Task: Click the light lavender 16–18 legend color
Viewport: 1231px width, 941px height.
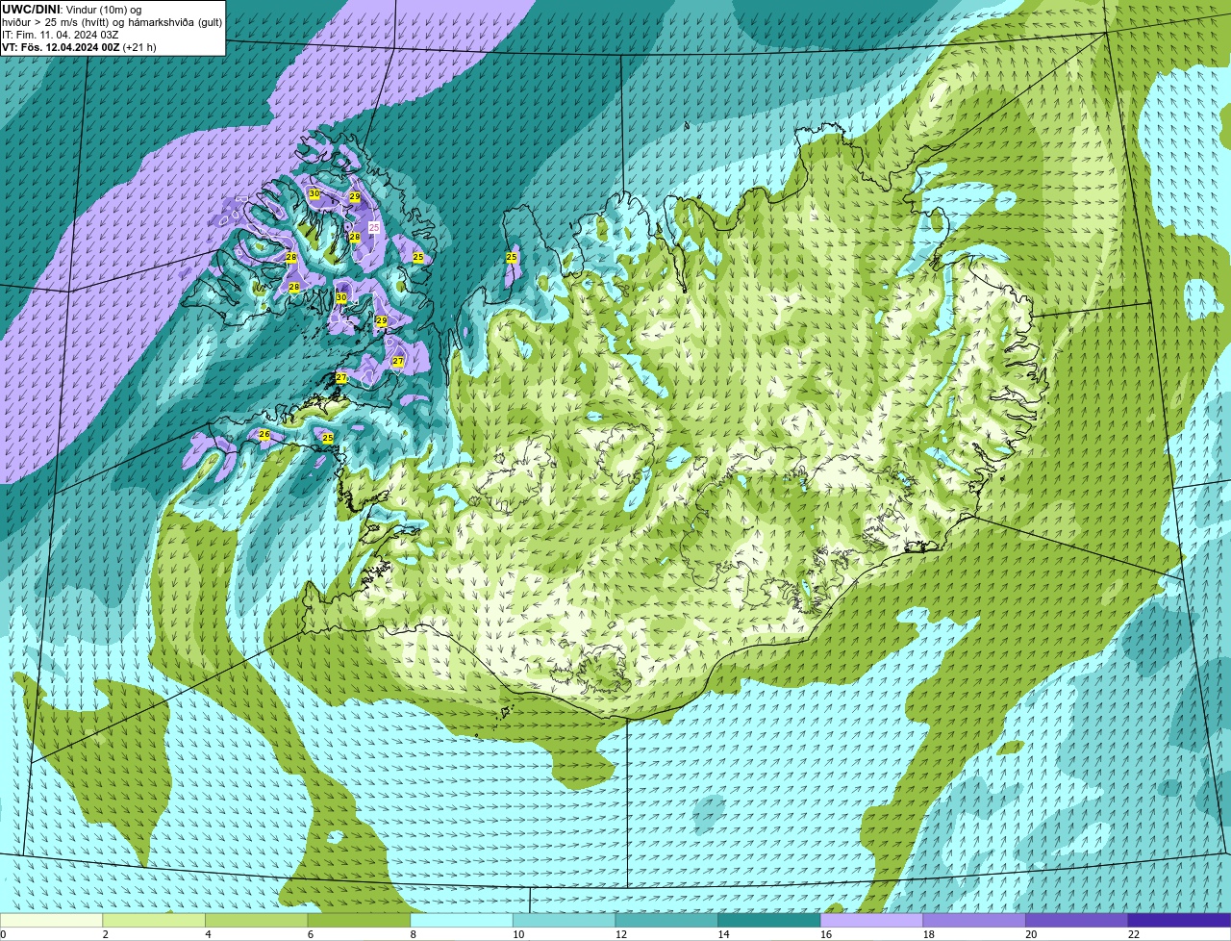Action: (871, 920)
